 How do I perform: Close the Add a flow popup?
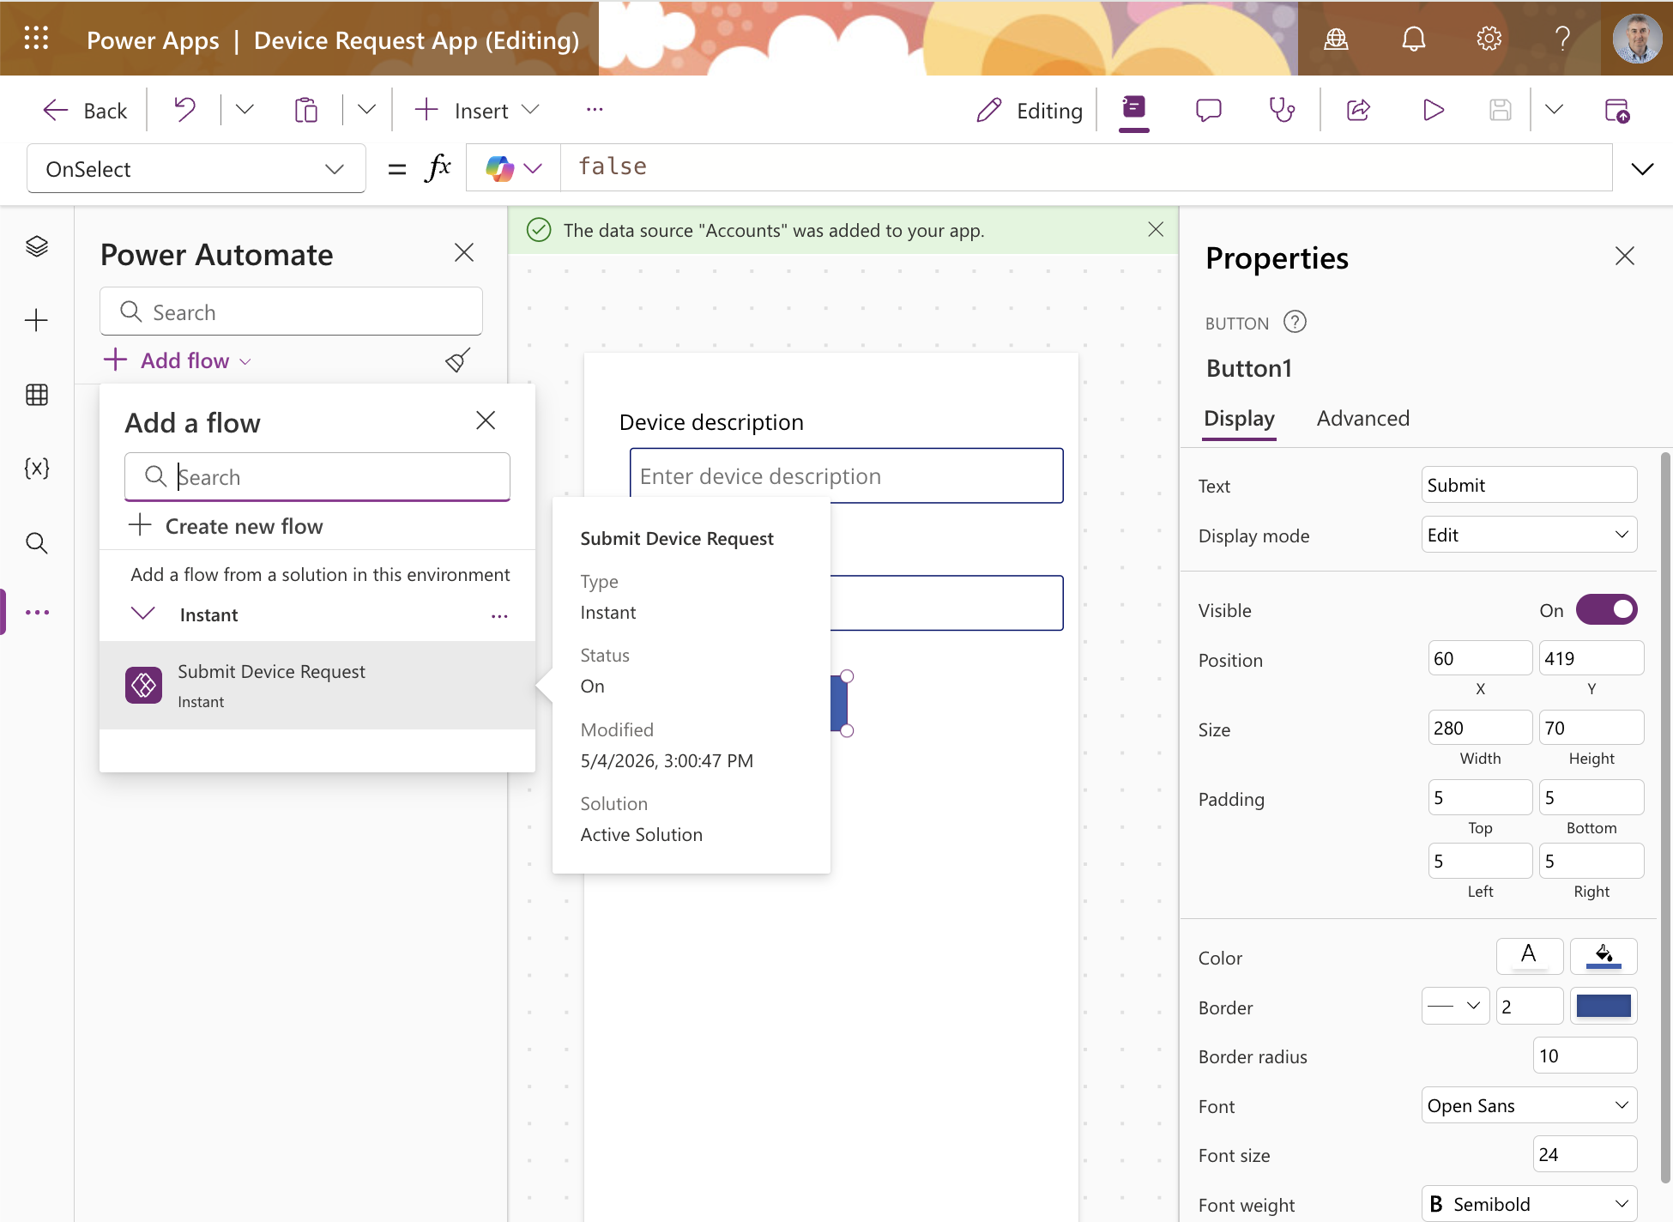(486, 420)
